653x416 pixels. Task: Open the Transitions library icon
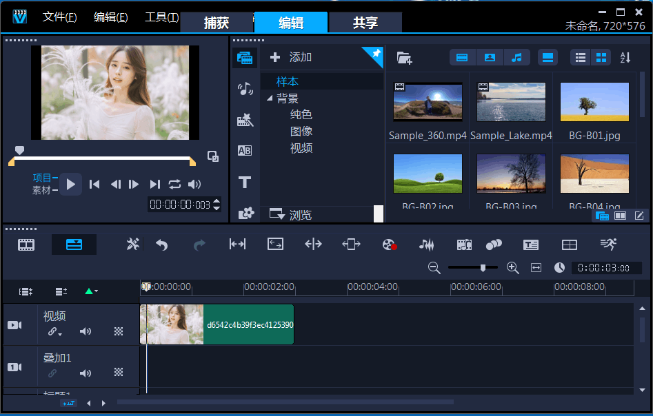245,151
